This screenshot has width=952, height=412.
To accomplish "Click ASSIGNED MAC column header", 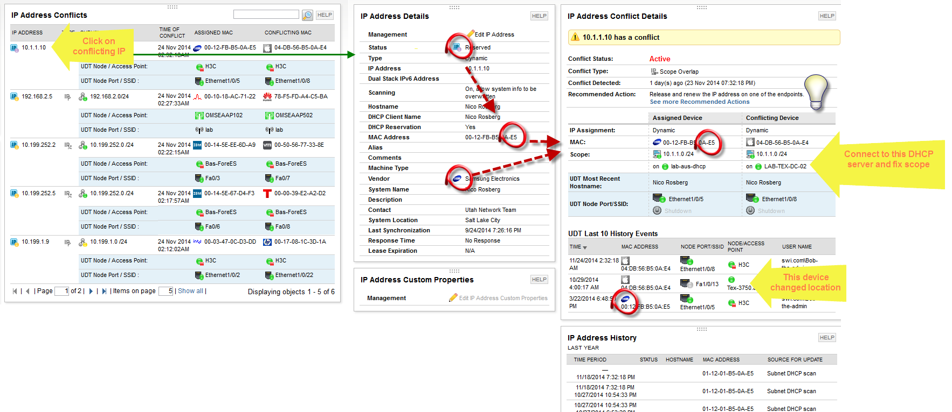I will 213,33.
